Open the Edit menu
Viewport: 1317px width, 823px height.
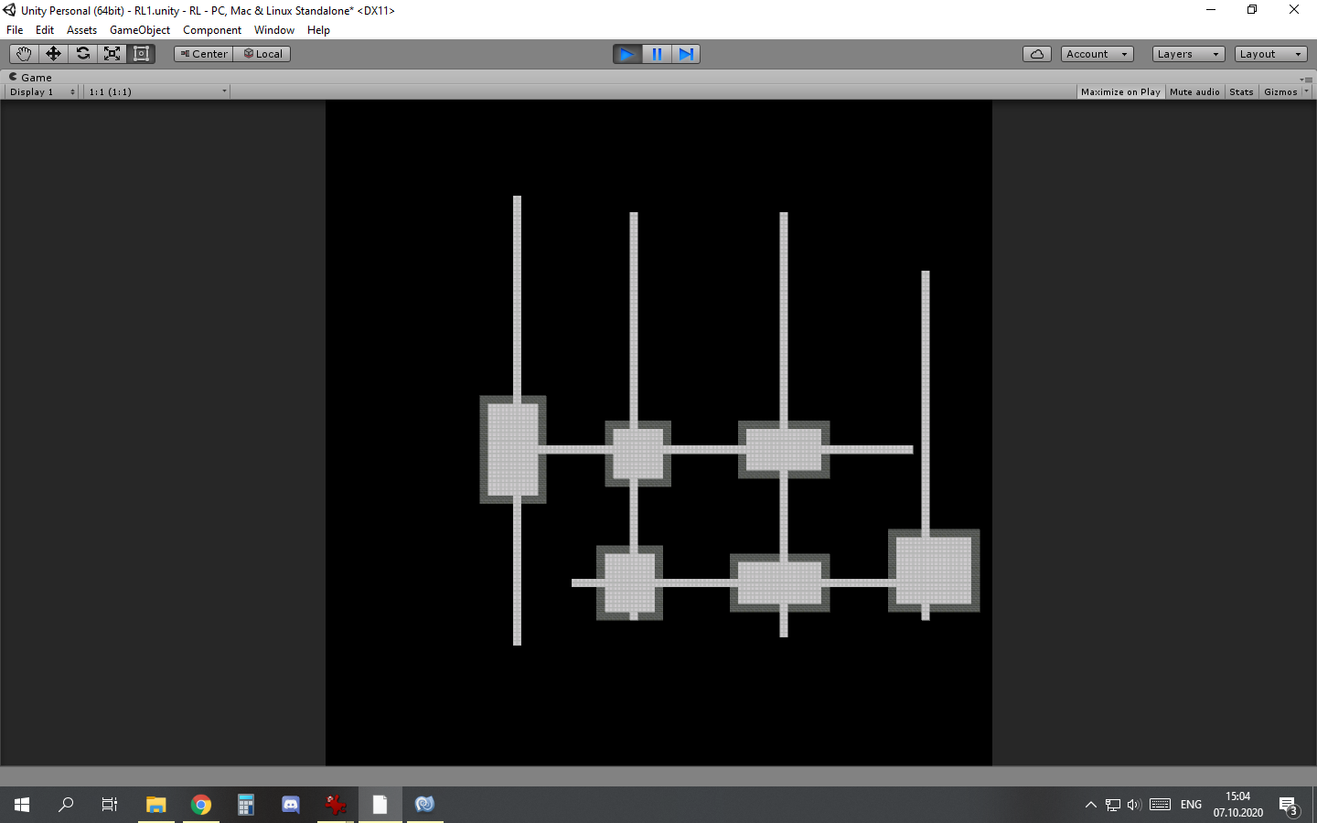click(45, 30)
